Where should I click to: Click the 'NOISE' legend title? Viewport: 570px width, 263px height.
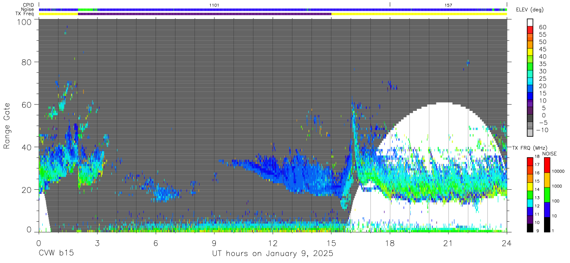[x=550, y=154]
